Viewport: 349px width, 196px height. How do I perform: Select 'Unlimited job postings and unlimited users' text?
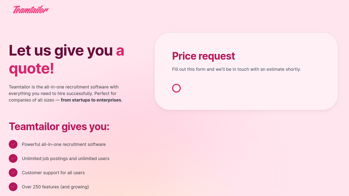(x=65, y=158)
